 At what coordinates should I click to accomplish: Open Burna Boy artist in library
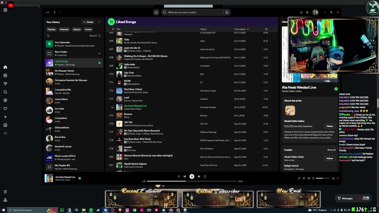pos(74,138)
